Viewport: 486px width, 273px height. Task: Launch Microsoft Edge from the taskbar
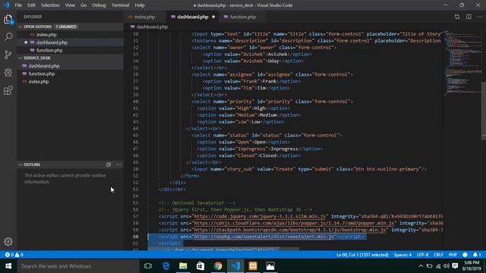(x=166, y=266)
